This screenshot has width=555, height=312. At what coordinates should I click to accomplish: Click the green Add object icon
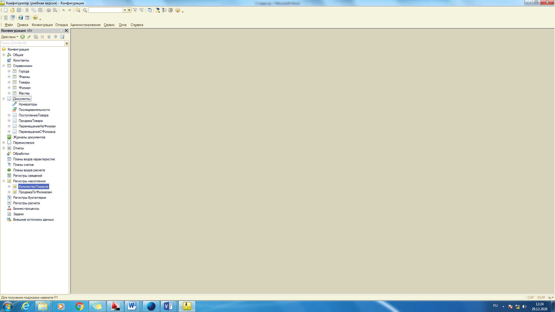coord(23,37)
